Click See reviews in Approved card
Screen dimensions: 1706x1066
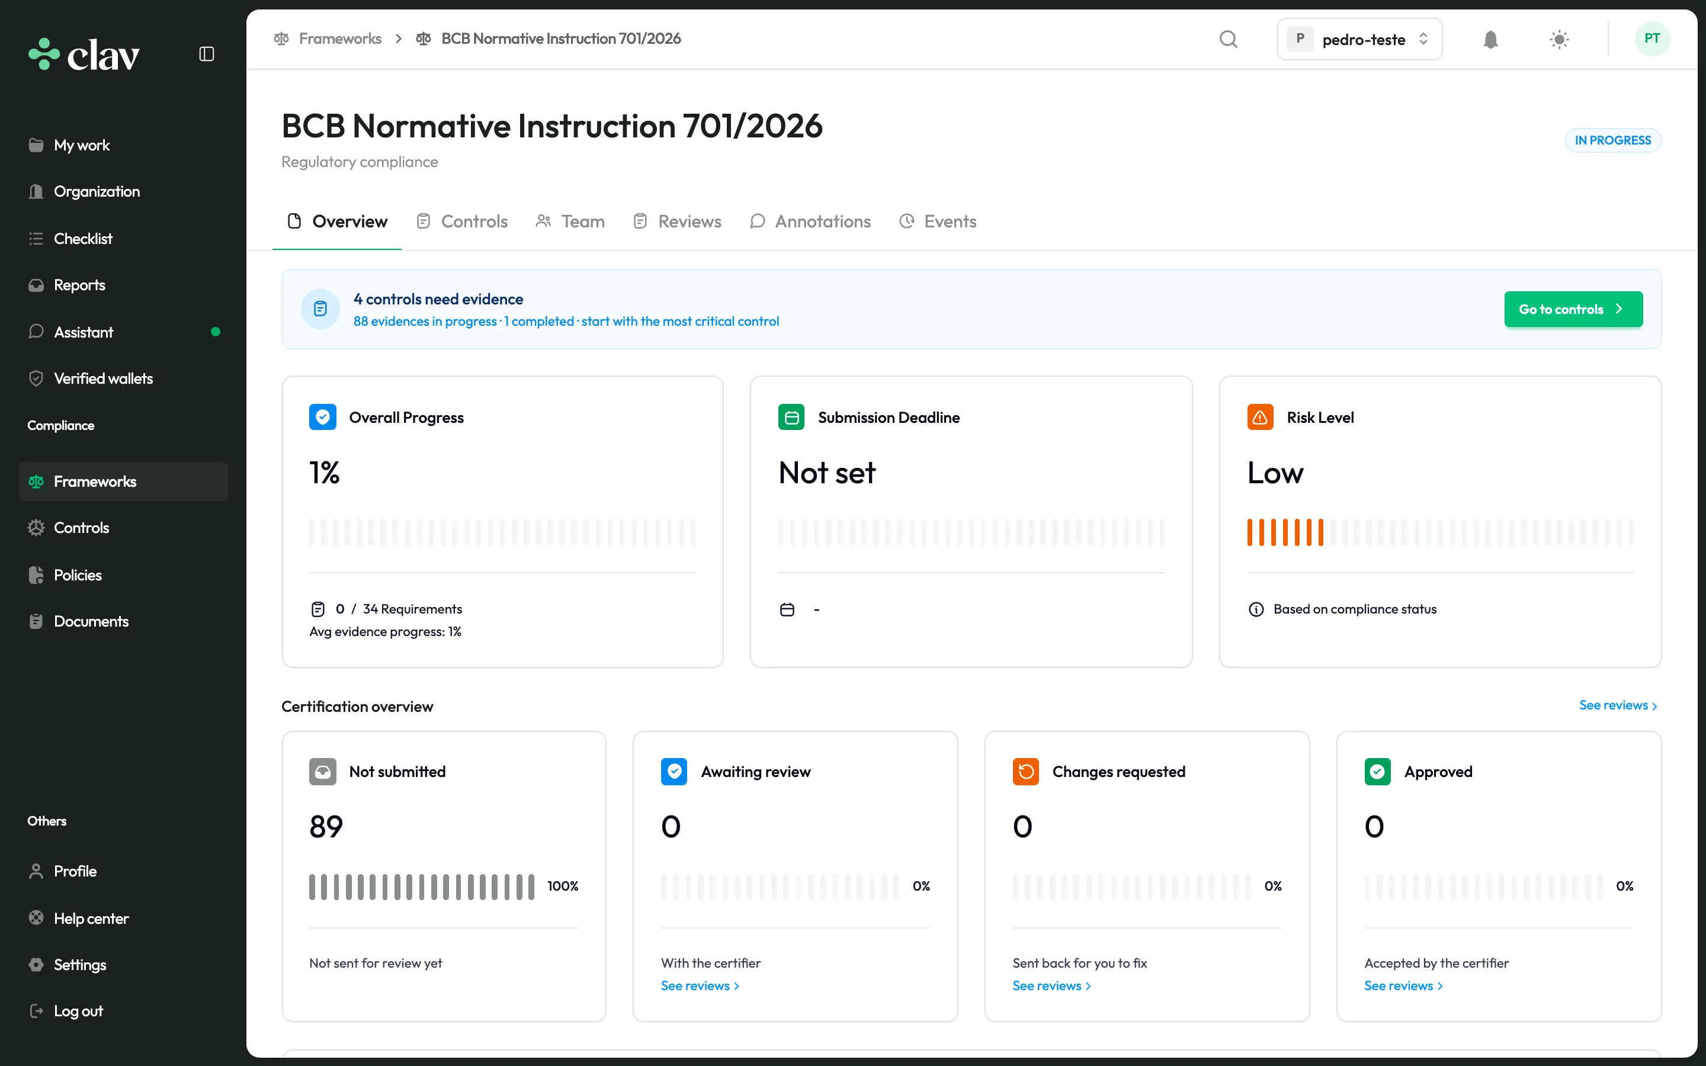(1403, 986)
